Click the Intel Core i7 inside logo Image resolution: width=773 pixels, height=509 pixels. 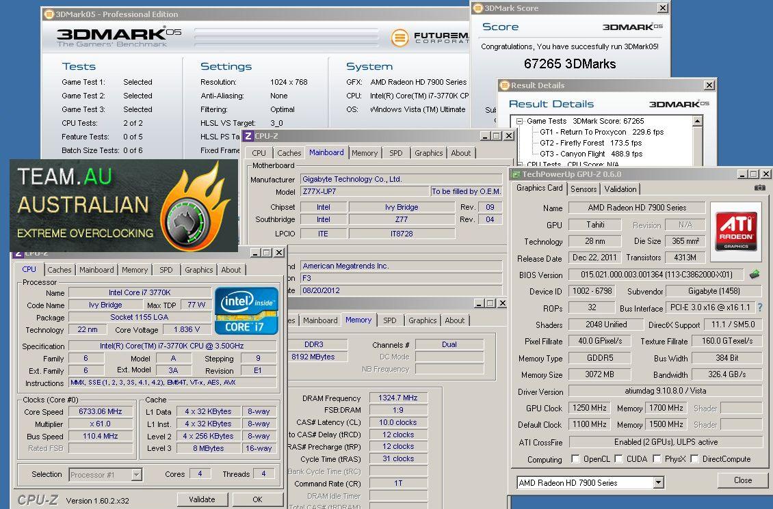tap(246, 311)
